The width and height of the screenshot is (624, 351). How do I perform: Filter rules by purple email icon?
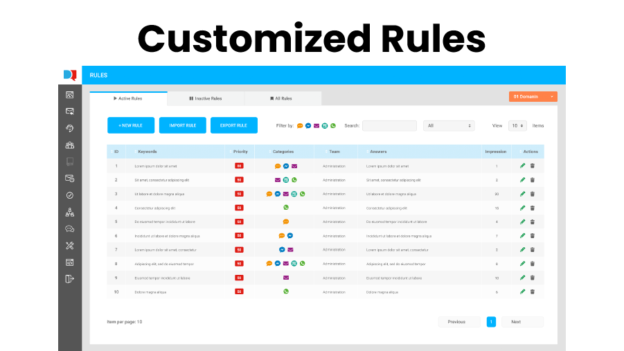pos(317,126)
